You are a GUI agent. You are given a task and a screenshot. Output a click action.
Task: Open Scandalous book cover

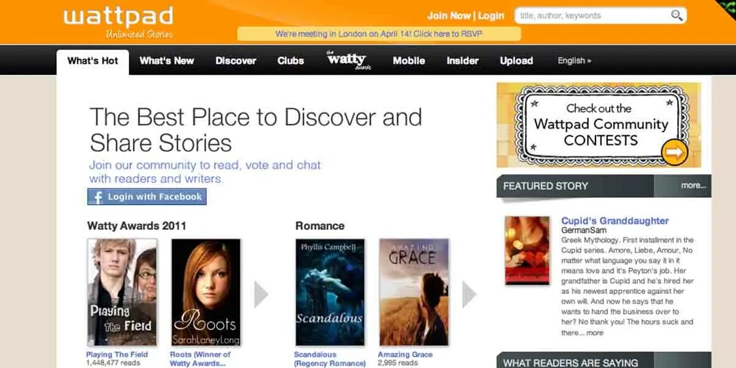click(330, 293)
